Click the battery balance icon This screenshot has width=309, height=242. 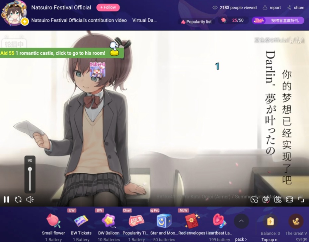click(x=270, y=221)
